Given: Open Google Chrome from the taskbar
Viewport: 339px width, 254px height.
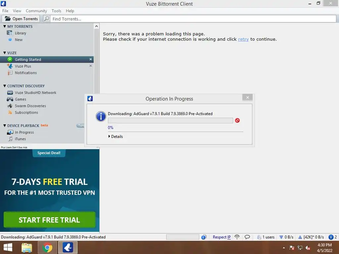Looking at the screenshot, I should point(47,247).
